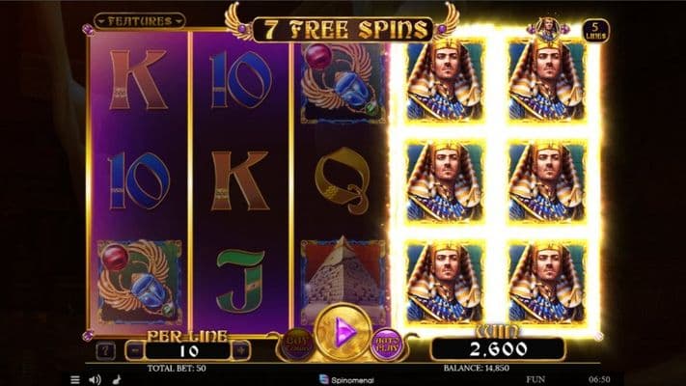The height and width of the screenshot is (386, 686).
Task: Click the 7 Free Spins banner
Action: (343, 29)
